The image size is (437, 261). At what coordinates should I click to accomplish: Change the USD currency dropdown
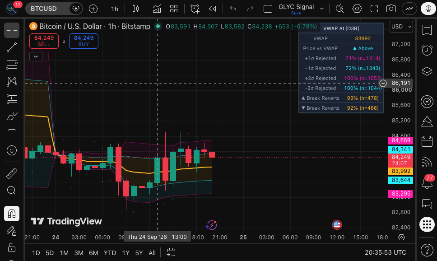pos(401,27)
